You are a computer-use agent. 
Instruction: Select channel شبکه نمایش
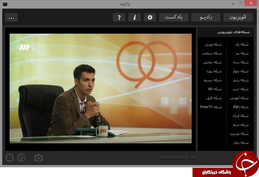[x=213, y=62]
